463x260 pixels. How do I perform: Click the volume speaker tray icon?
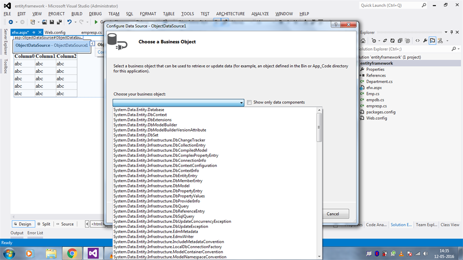[425, 254]
